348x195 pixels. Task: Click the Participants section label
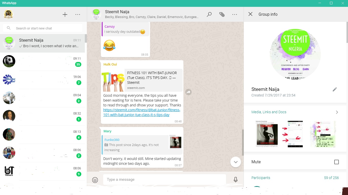coord(261,178)
